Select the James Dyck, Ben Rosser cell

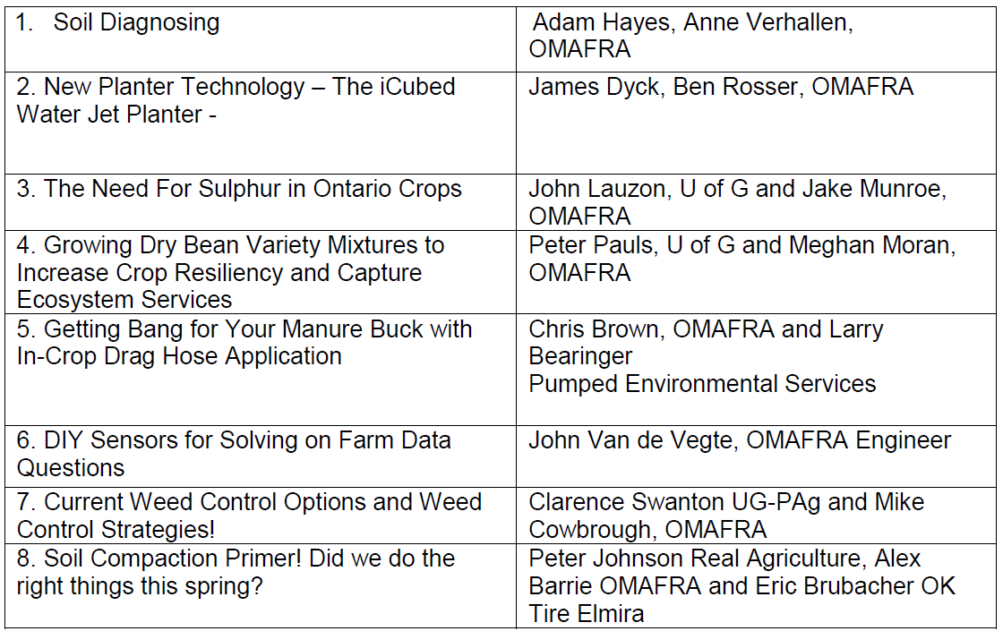click(721, 87)
